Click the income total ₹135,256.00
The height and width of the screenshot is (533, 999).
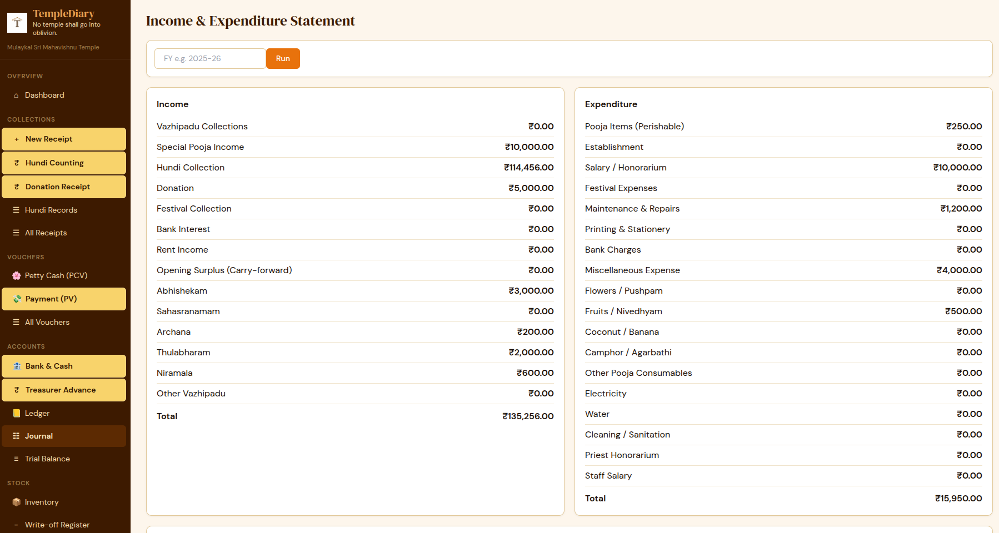click(x=528, y=416)
